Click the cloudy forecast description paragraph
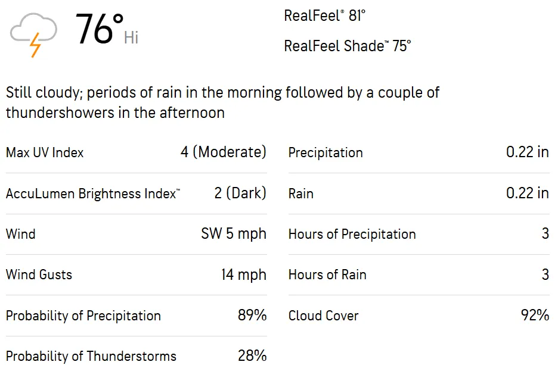The height and width of the screenshot is (365, 558). coord(222,102)
